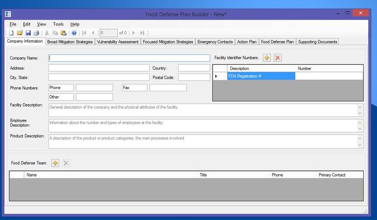Viewport: 377px width, 220px height.
Task: Click the New document toolbar icon
Action: [11, 33]
